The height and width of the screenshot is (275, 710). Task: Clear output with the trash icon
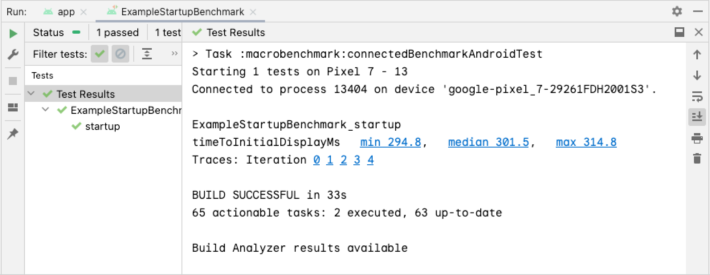click(x=697, y=159)
